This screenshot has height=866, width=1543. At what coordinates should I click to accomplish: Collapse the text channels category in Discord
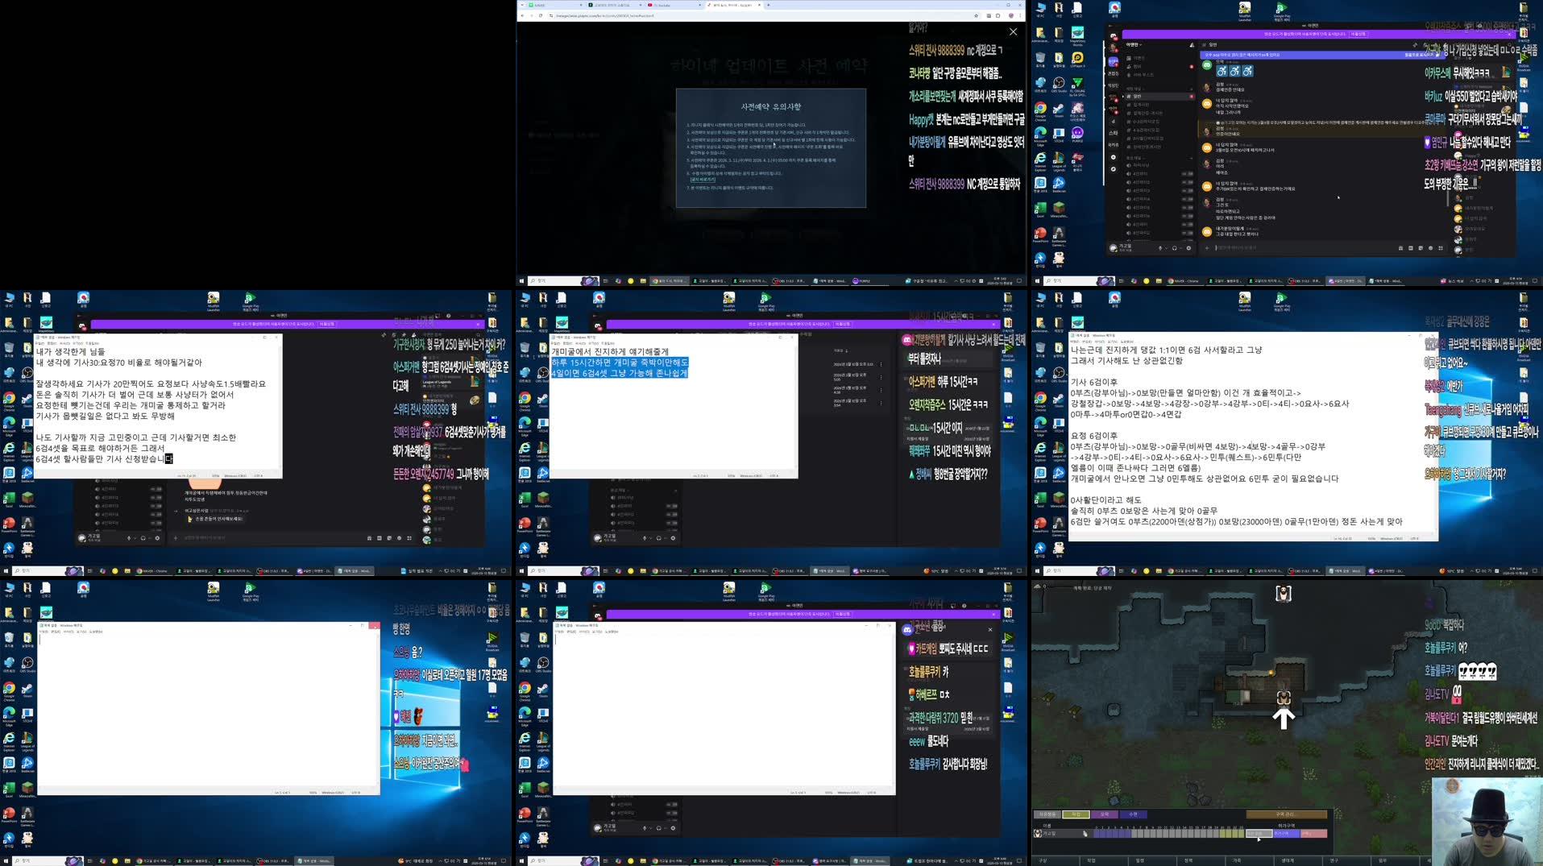1134,89
